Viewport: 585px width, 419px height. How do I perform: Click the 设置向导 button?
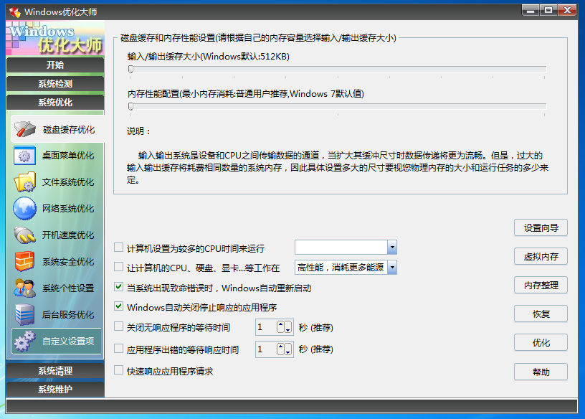tap(541, 227)
